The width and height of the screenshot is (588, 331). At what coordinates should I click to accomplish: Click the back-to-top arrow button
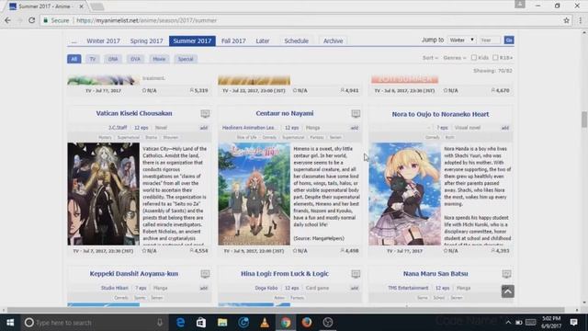(x=508, y=291)
